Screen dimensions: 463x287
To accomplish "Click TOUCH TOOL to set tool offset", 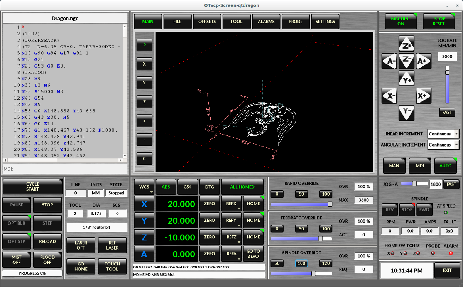I will click(112, 267).
